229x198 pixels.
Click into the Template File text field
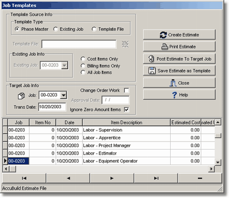pos(79,44)
